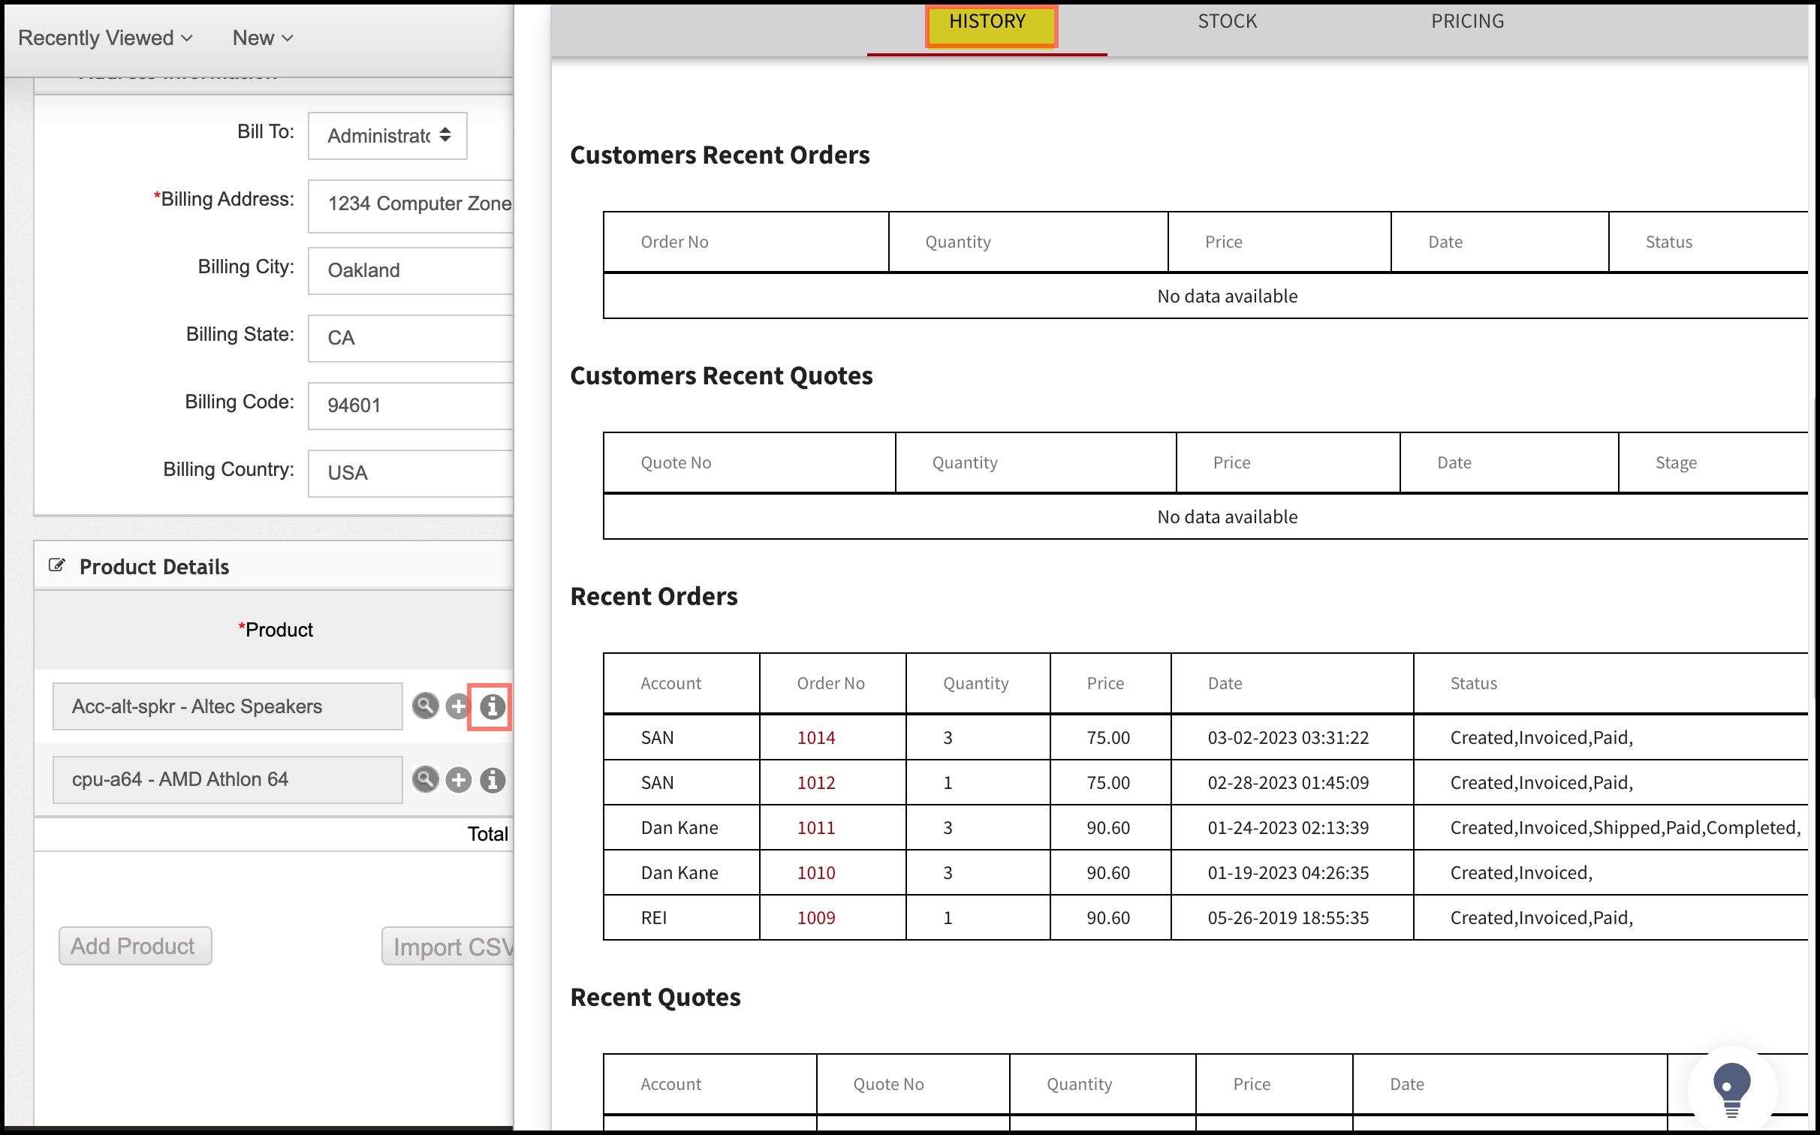1820x1135 pixels.
Task: Click search icon beside Altec Speakers product
Action: pyautogui.click(x=425, y=706)
